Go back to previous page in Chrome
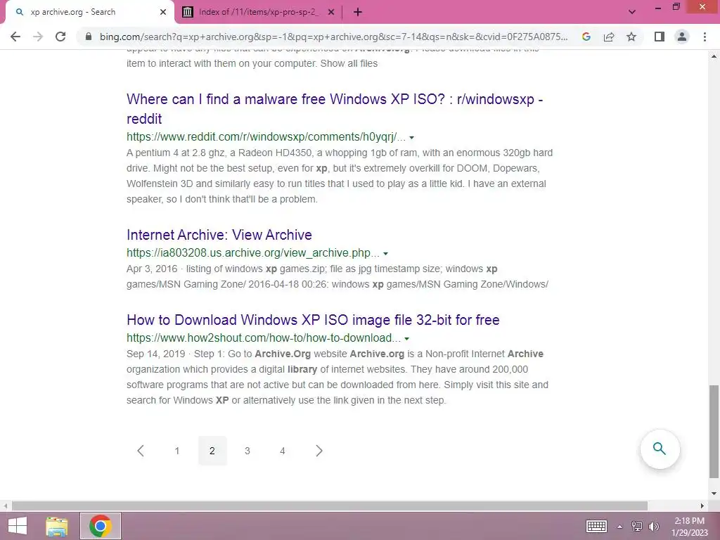The width and height of the screenshot is (720, 540). [x=15, y=37]
